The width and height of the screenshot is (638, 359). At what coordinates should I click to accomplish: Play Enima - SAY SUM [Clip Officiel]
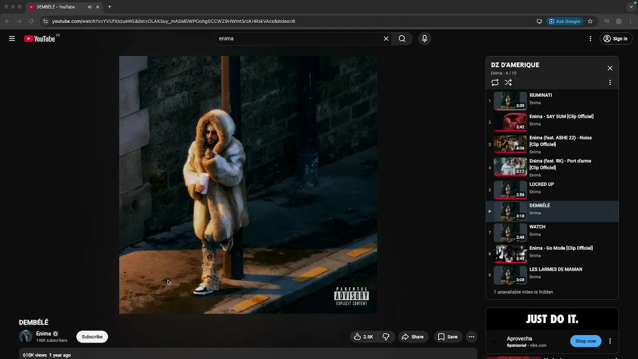pos(552,122)
